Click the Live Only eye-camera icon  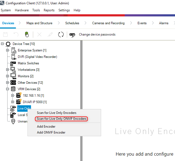13,108
